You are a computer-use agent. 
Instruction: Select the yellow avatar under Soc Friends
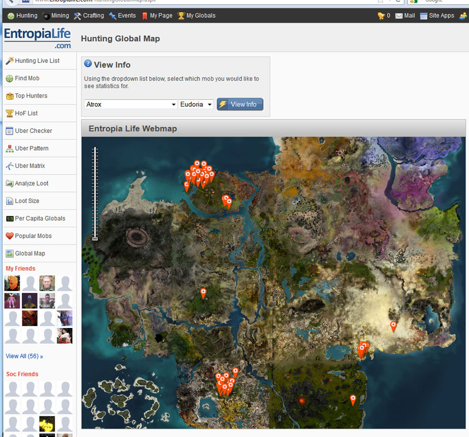pos(47,424)
